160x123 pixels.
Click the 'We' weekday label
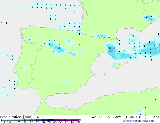[94, 117]
